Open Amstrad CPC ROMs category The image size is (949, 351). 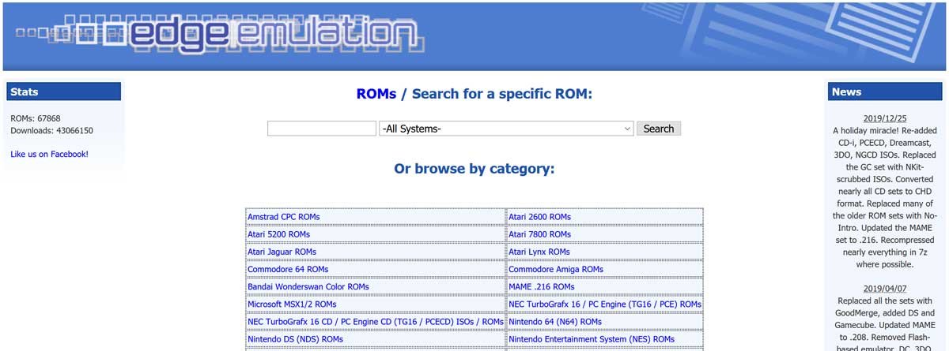coord(284,217)
